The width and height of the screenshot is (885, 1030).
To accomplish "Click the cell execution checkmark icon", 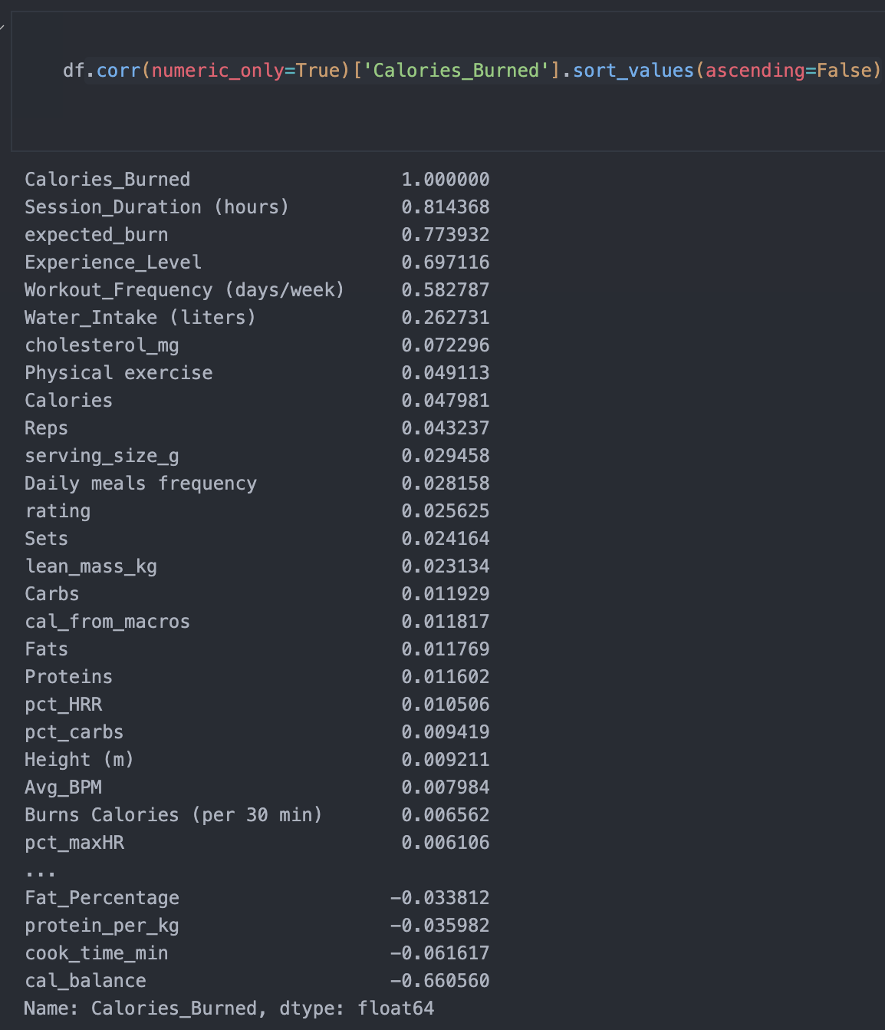I will click(x=2, y=27).
